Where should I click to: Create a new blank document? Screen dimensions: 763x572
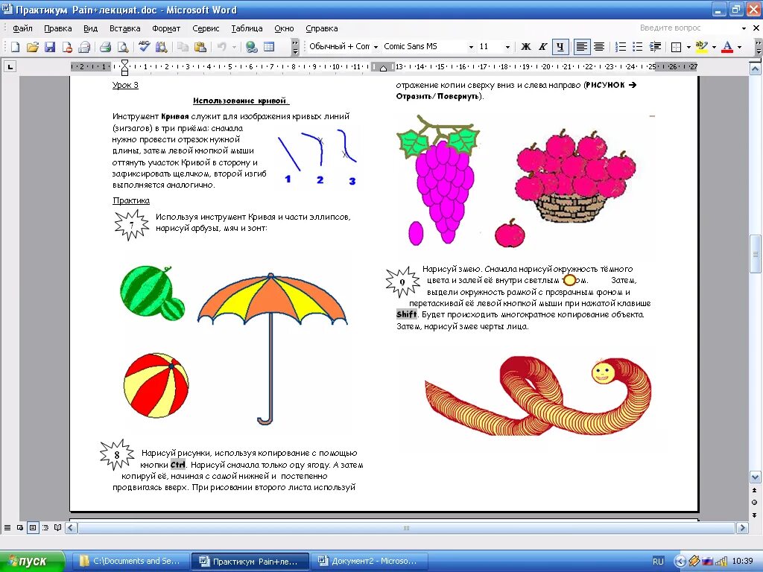pos(15,47)
